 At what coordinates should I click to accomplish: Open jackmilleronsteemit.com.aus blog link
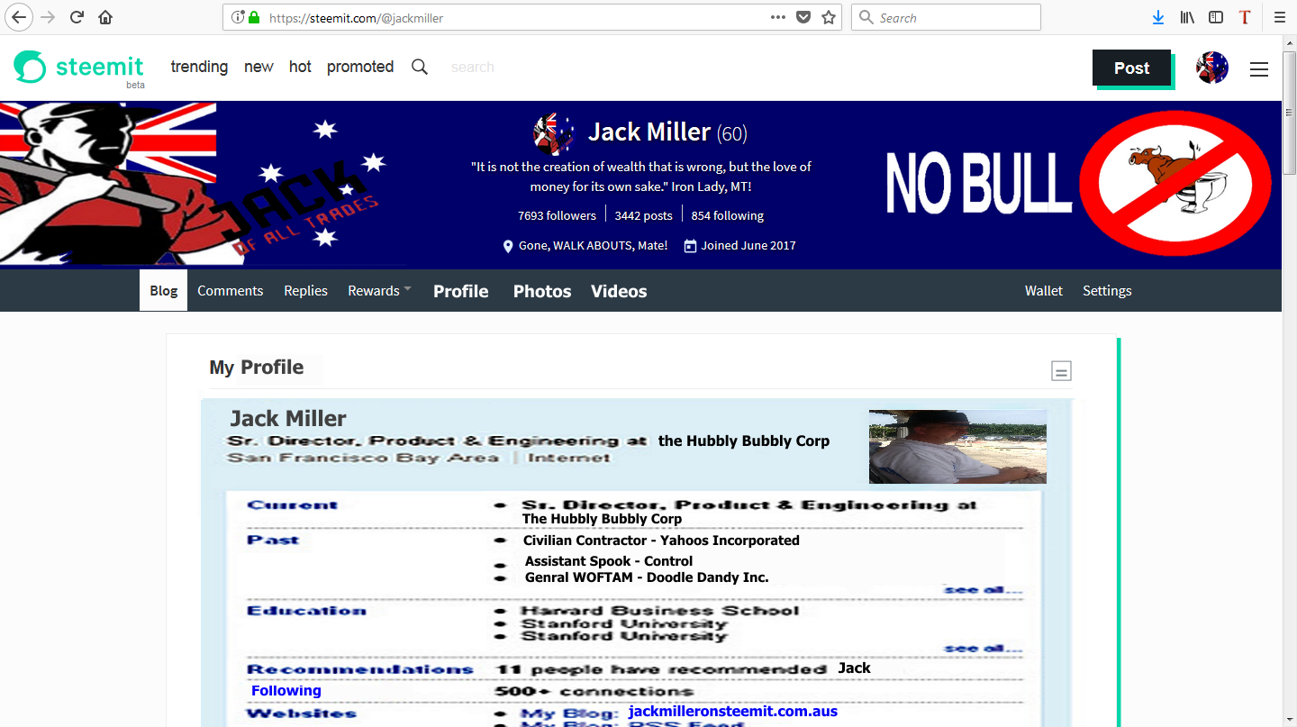(733, 712)
